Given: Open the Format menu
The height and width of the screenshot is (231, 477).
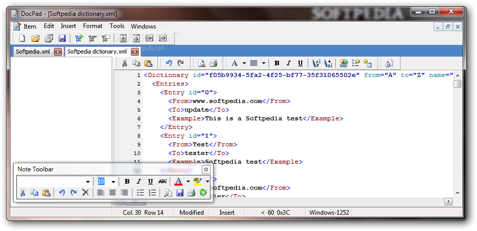Looking at the screenshot, I should (x=93, y=26).
